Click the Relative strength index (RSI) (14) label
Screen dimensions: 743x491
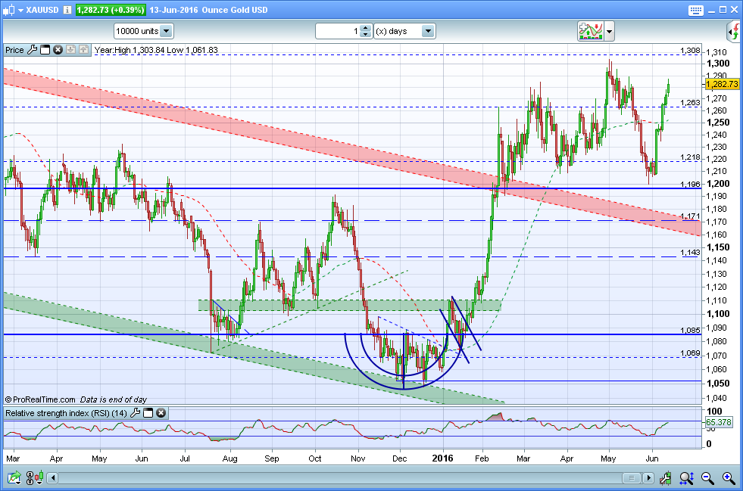66,413
